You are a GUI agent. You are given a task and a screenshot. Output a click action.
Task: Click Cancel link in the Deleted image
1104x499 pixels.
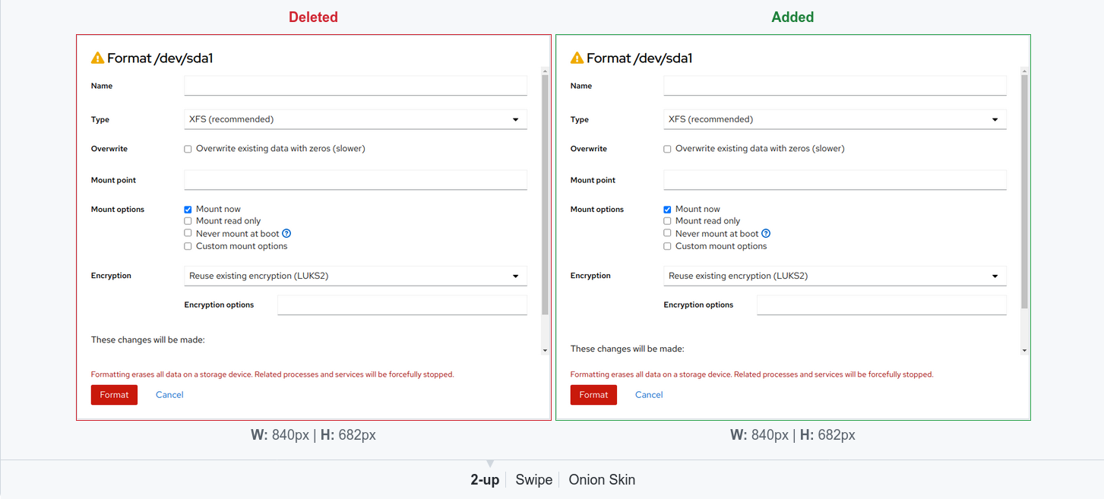point(169,395)
